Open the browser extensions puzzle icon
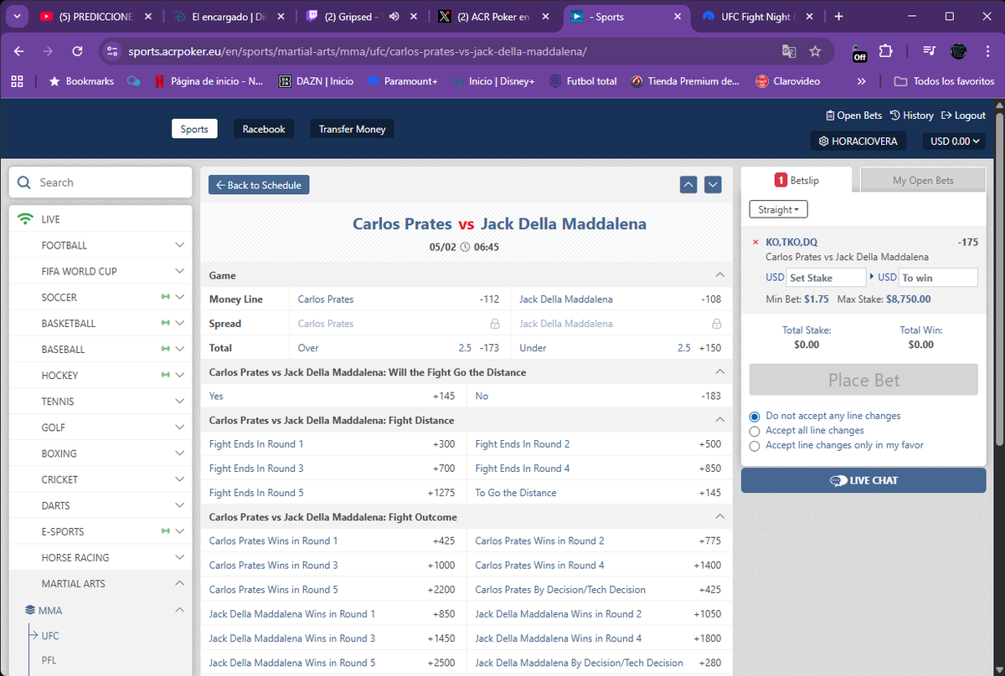 (885, 51)
